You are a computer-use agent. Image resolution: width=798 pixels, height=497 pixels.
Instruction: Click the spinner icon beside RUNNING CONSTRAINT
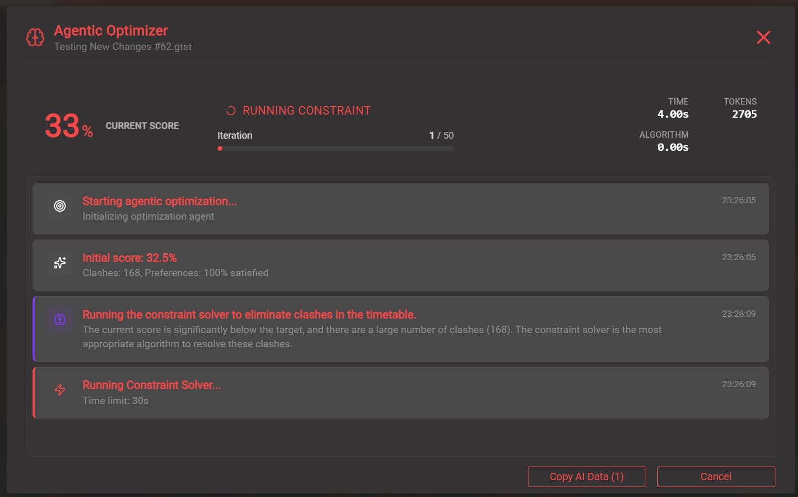[x=231, y=111]
